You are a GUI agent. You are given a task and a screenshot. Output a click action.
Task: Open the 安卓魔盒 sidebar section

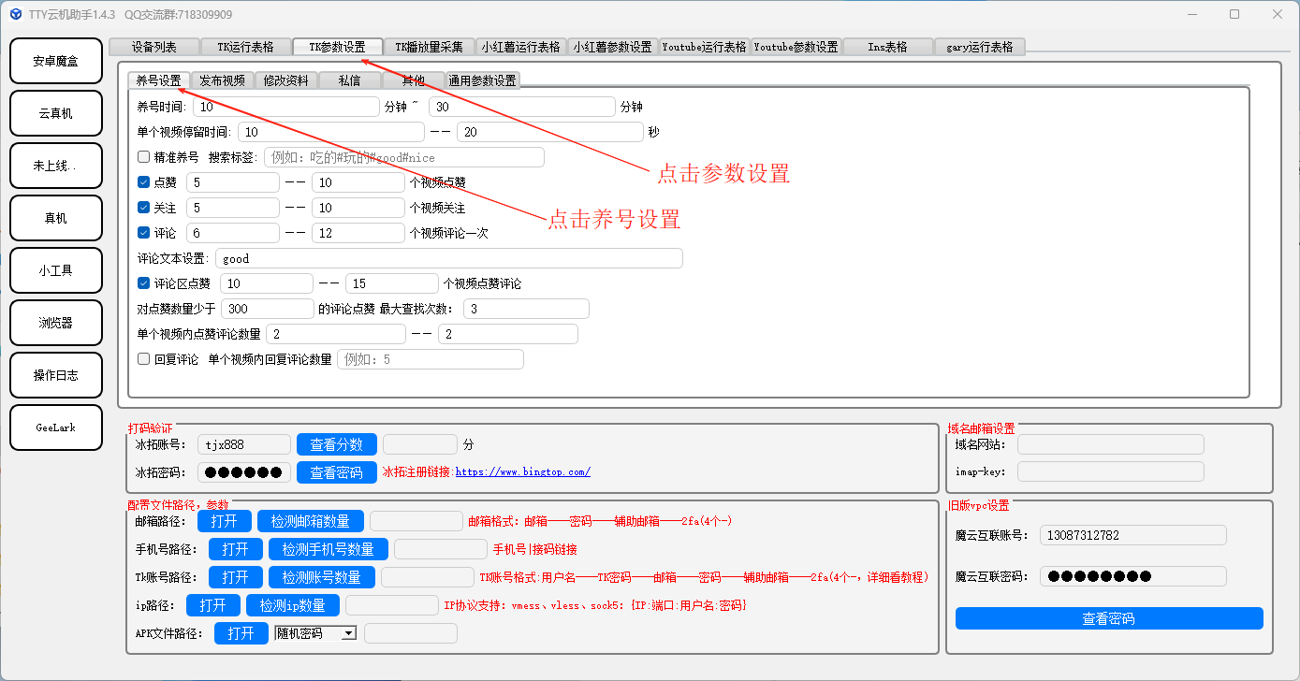click(x=55, y=61)
